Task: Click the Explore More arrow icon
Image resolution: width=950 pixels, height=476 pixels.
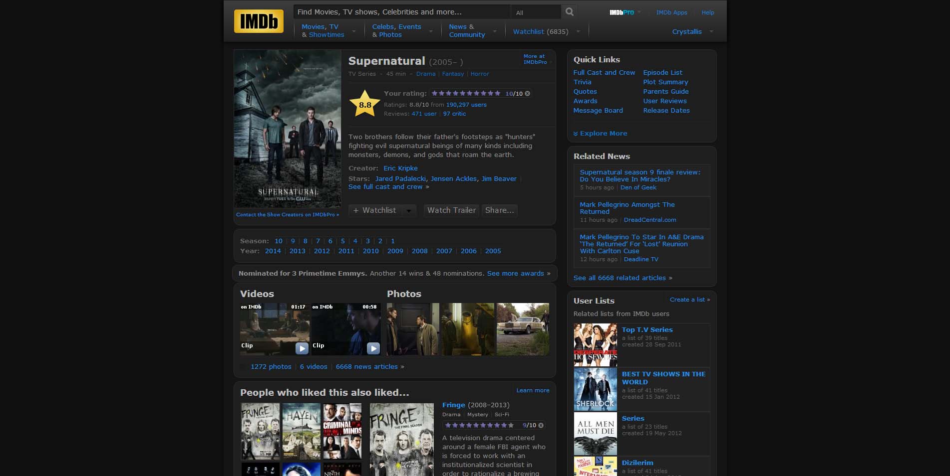Action: coord(576,134)
